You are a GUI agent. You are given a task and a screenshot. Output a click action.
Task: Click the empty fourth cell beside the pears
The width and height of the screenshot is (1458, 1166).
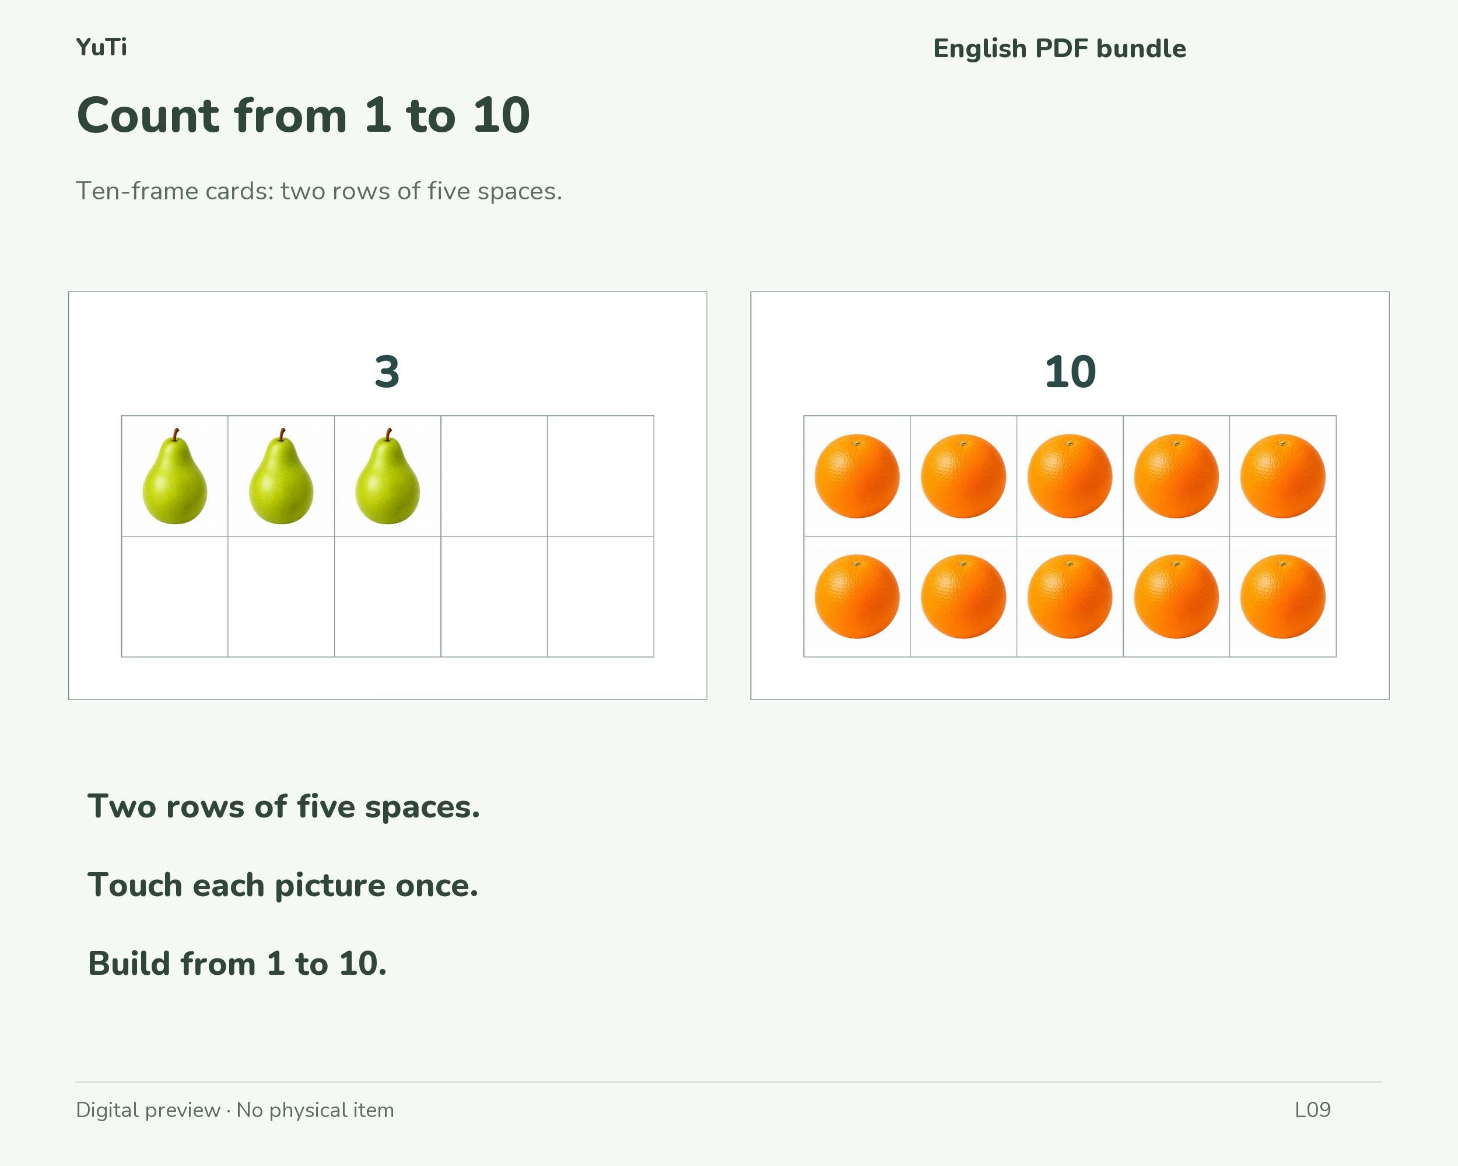[495, 476]
